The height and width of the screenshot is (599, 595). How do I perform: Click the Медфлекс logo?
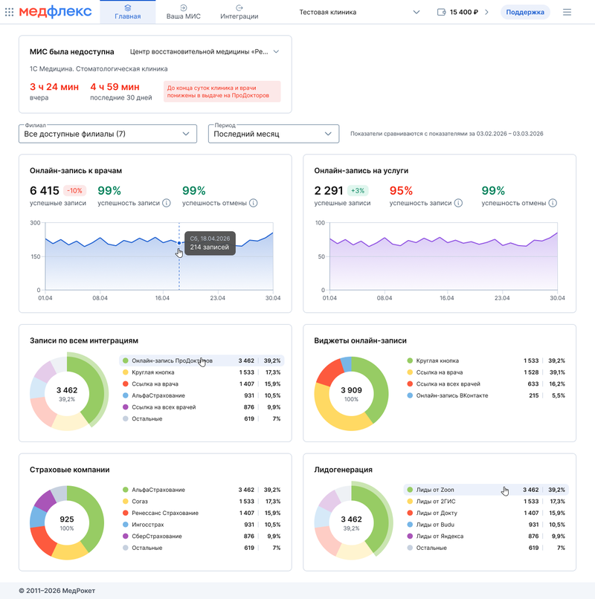coord(56,12)
